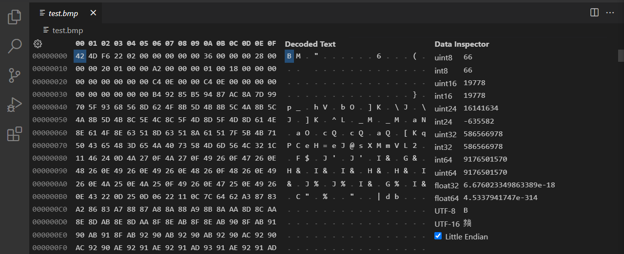Click the UTF-16 decoded character
This screenshot has width=624, height=254.
468,224
